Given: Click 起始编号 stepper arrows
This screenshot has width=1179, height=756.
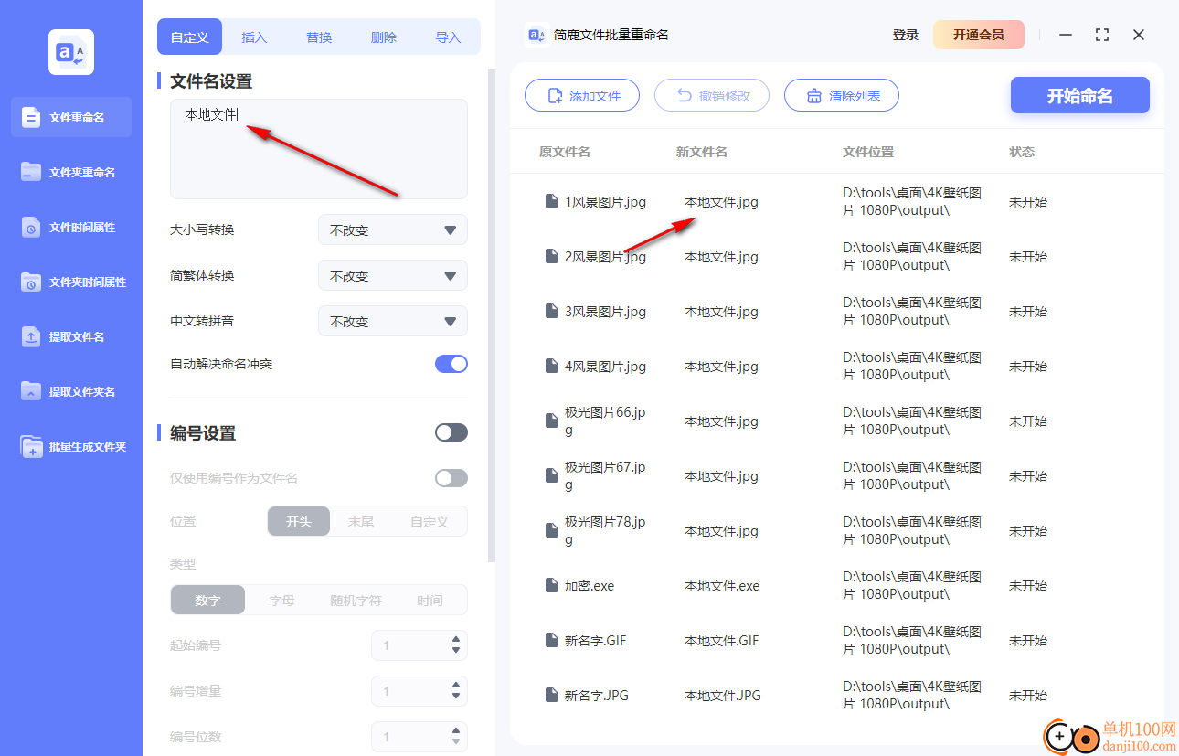Looking at the screenshot, I should tap(456, 645).
